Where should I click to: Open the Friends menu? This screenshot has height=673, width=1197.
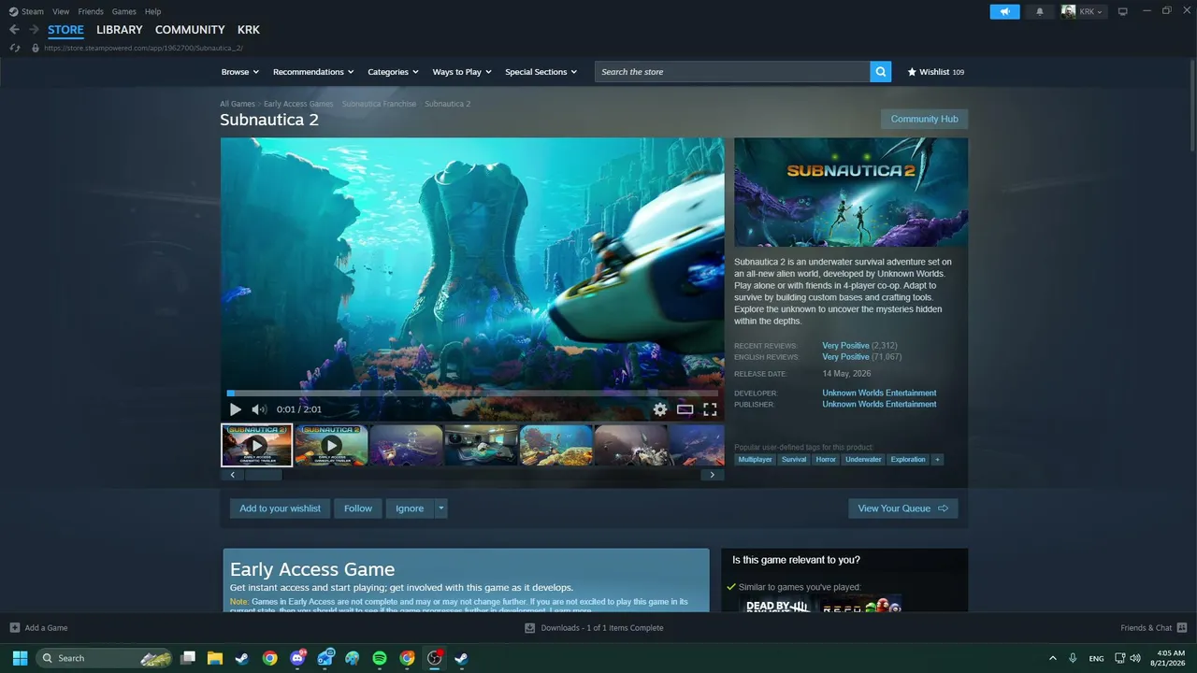coord(91,11)
